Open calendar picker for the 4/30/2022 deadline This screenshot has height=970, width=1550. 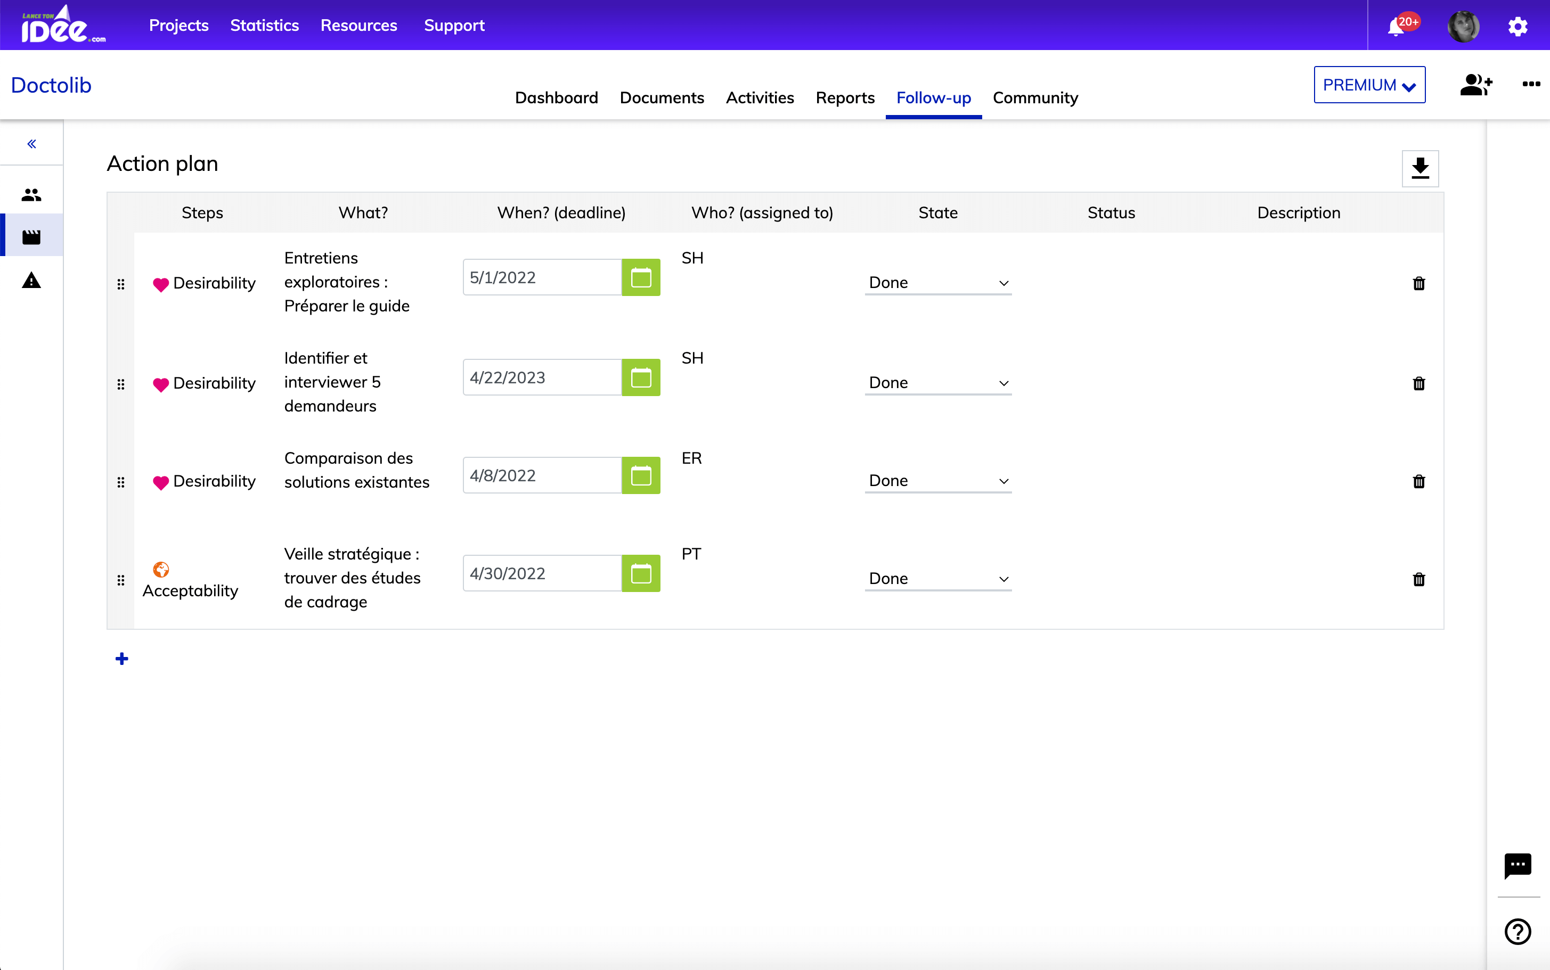[641, 573]
